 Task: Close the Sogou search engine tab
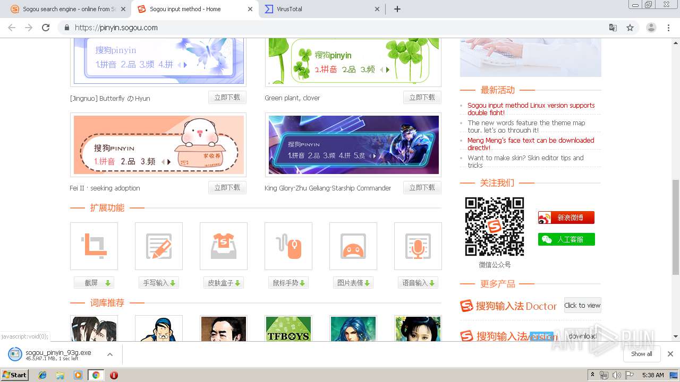pyautogui.click(x=123, y=9)
